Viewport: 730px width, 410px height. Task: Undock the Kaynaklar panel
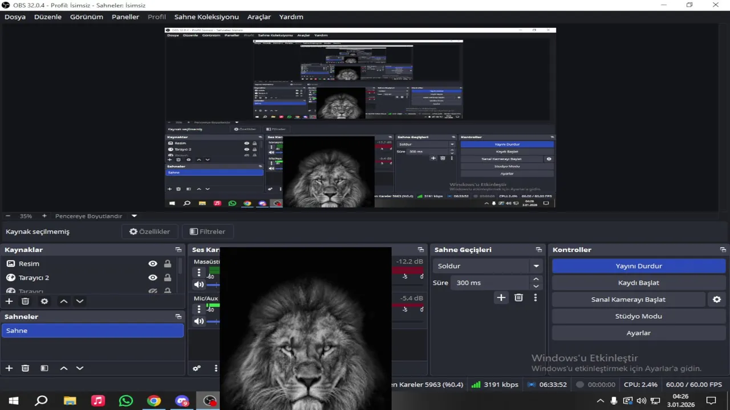point(179,250)
